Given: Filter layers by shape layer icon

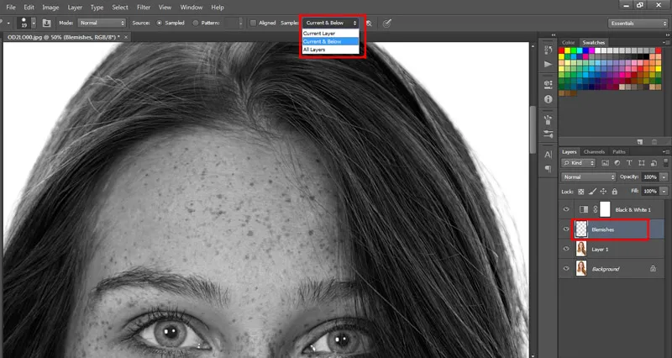Looking at the screenshot, I should pos(641,163).
